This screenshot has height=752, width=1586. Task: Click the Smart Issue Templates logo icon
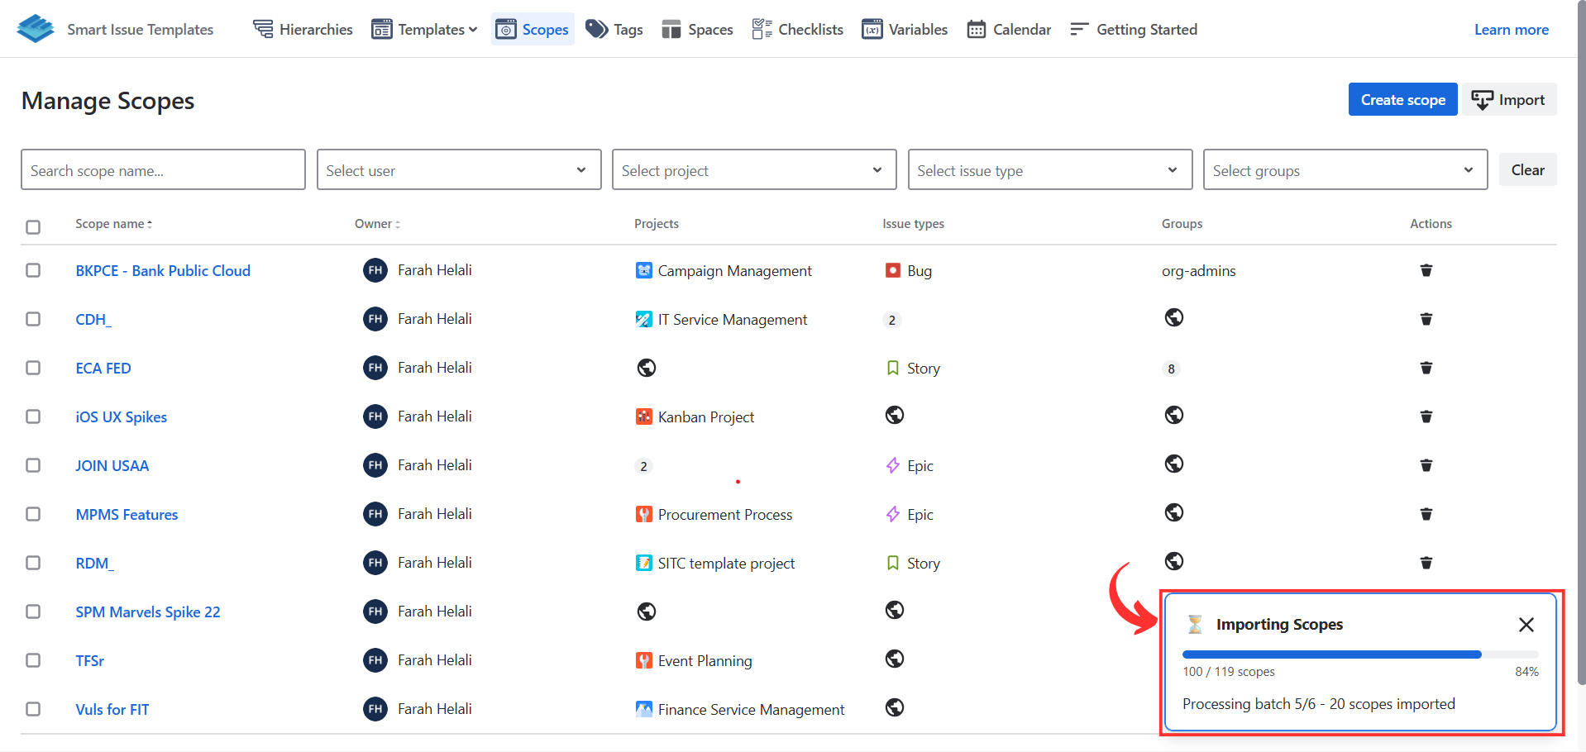pyautogui.click(x=35, y=29)
